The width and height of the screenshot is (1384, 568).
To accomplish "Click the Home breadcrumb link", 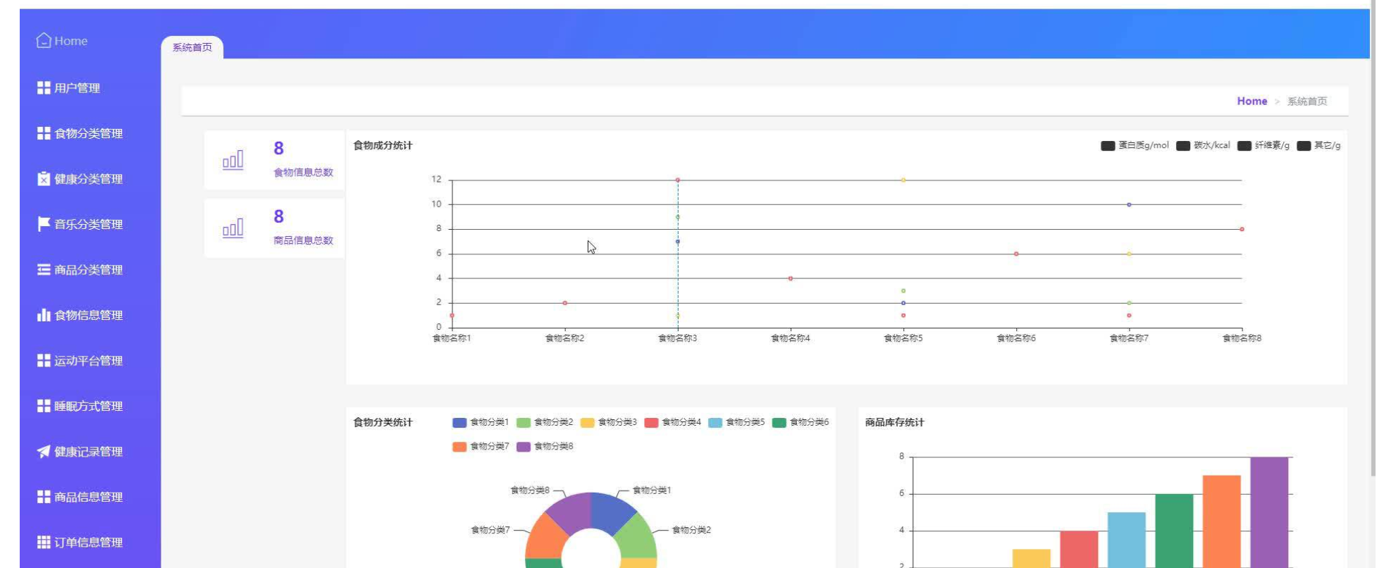I will point(1252,101).
